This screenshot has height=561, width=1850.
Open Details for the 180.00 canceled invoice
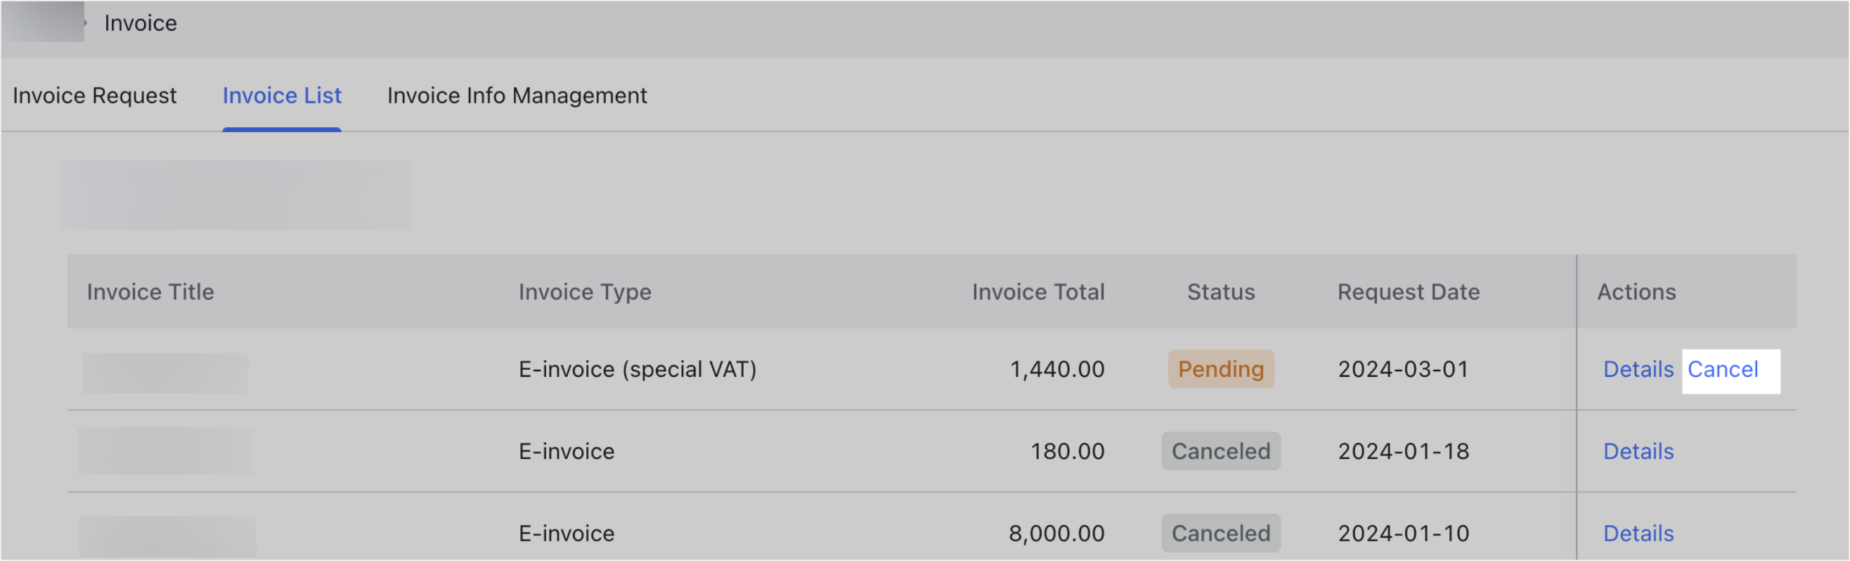[1639, 451]
